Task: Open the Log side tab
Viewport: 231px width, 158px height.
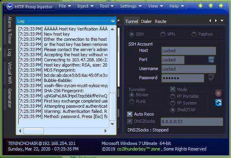Action: tap(9, 53)
